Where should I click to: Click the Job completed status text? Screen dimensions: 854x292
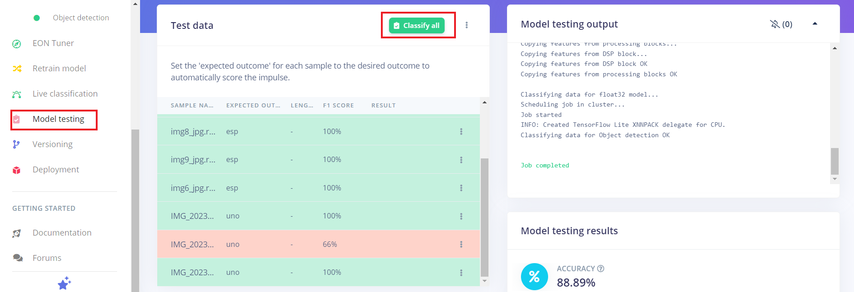[544, 166]
